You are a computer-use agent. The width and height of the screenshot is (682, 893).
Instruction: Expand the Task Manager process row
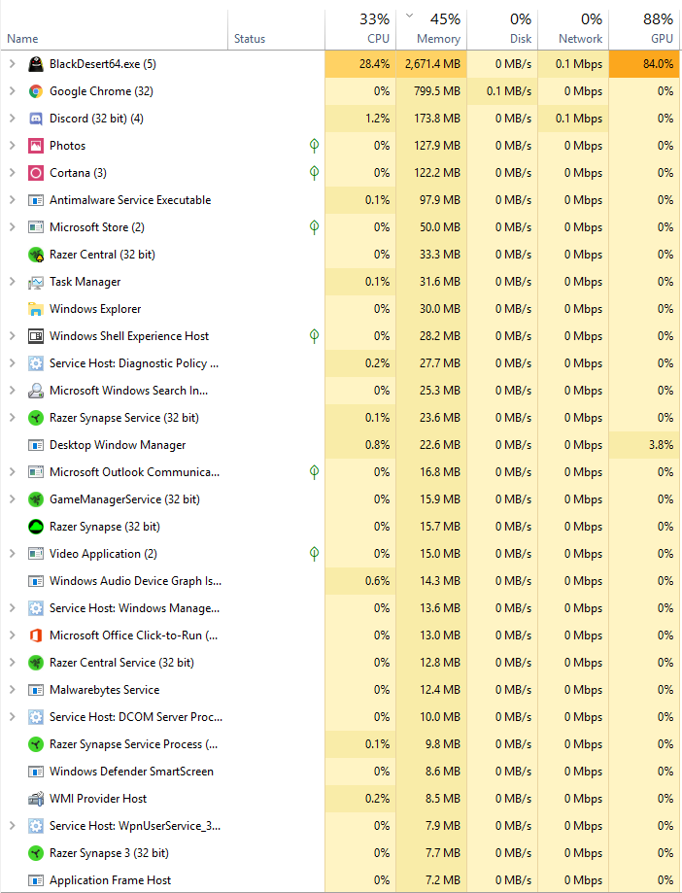12,282
